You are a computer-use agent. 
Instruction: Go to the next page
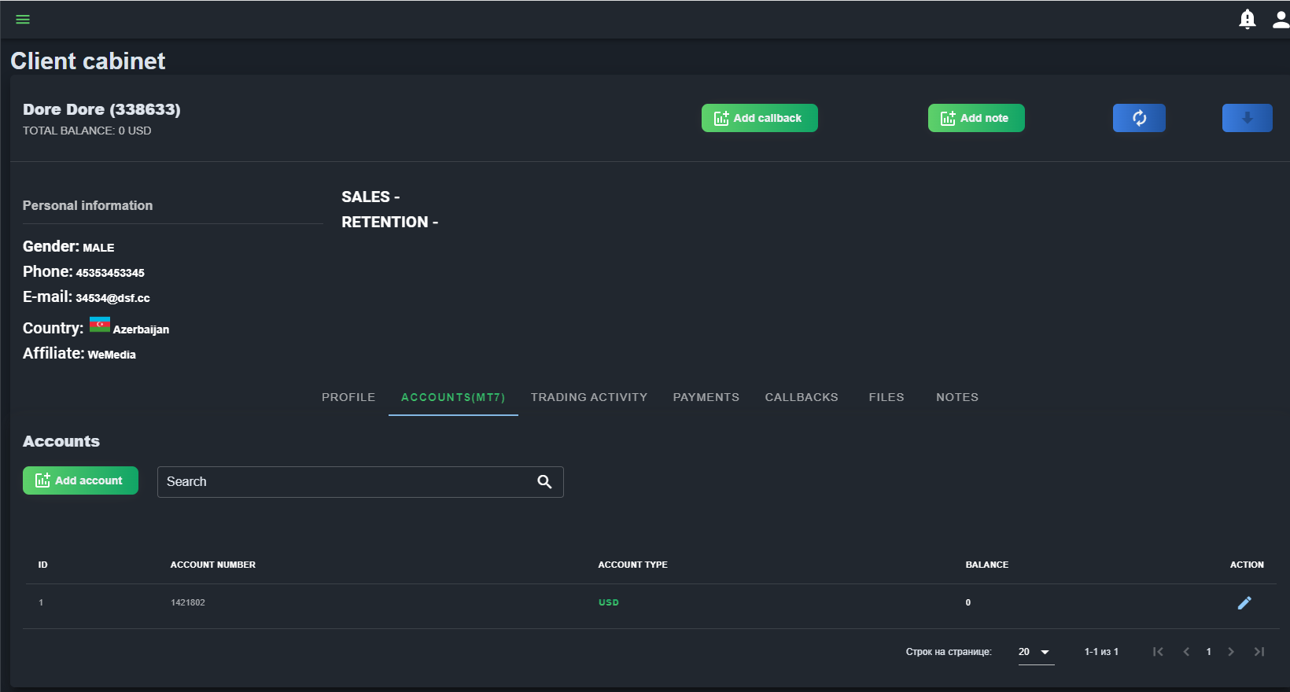click(x=1231, y=651)
